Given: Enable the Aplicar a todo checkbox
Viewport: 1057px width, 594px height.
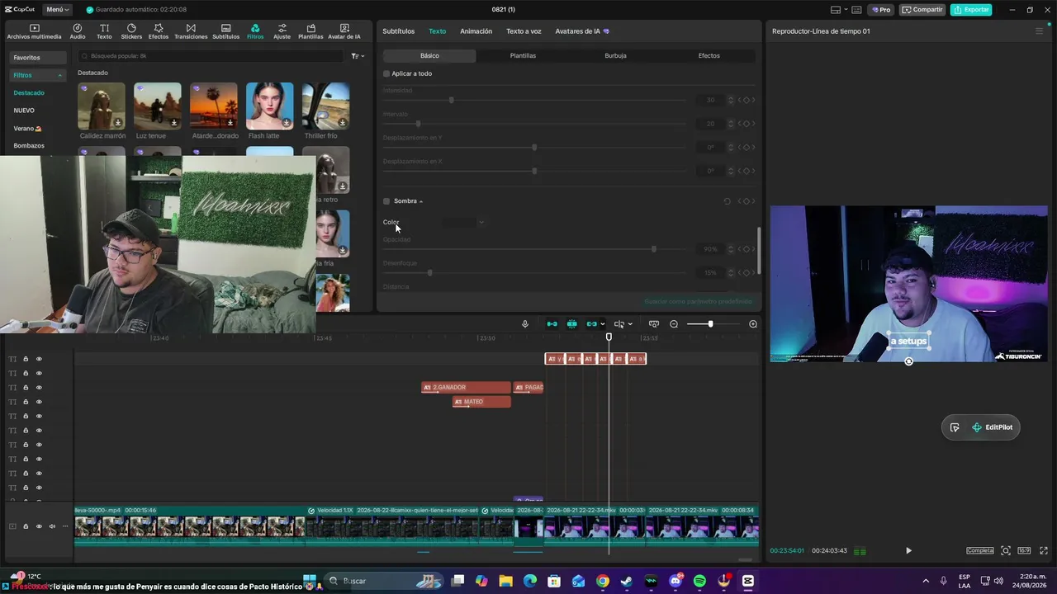Looking at the screenshot, I should pyautogui.click(x=386, y=73).
